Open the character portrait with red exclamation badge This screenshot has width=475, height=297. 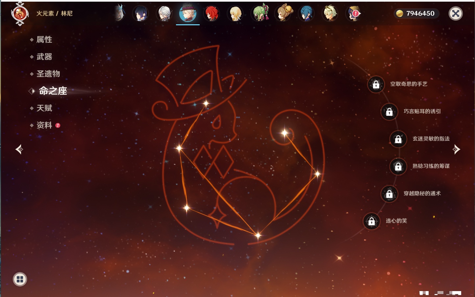pos(354,13)
